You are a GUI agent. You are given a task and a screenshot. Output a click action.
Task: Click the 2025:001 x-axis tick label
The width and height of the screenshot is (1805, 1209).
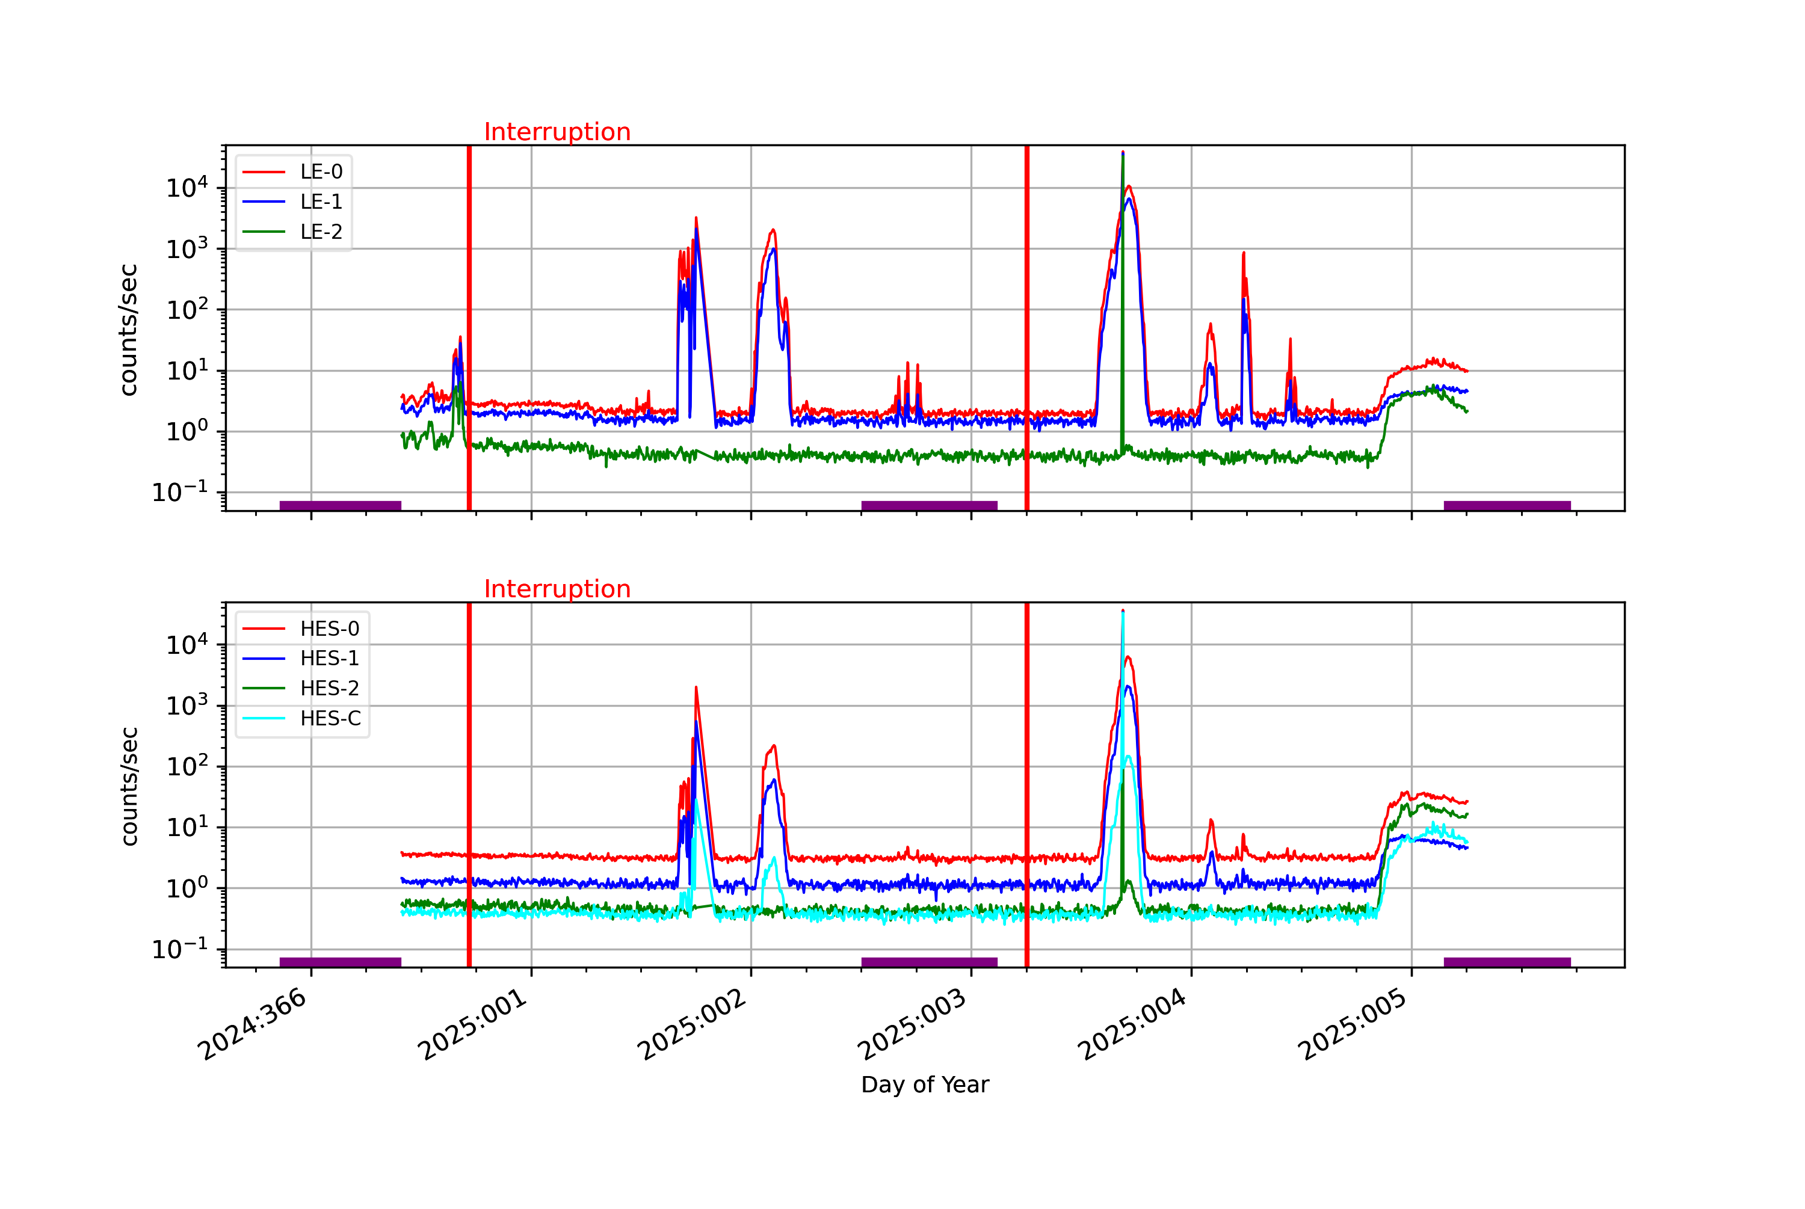(x=474, y=1024)
